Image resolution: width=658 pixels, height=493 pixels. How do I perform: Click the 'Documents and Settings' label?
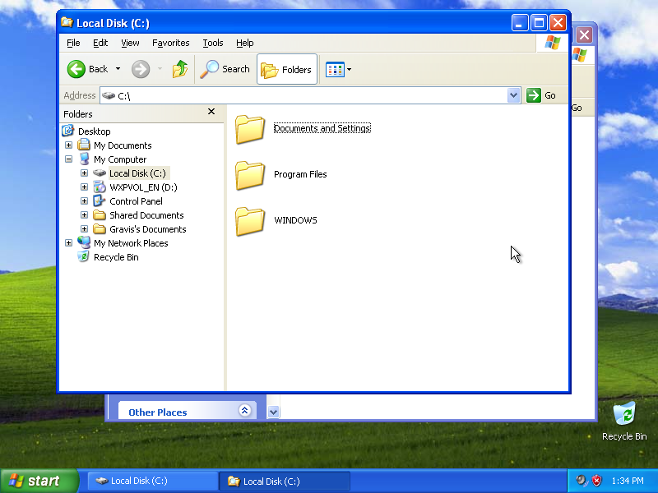pos(322,128)
